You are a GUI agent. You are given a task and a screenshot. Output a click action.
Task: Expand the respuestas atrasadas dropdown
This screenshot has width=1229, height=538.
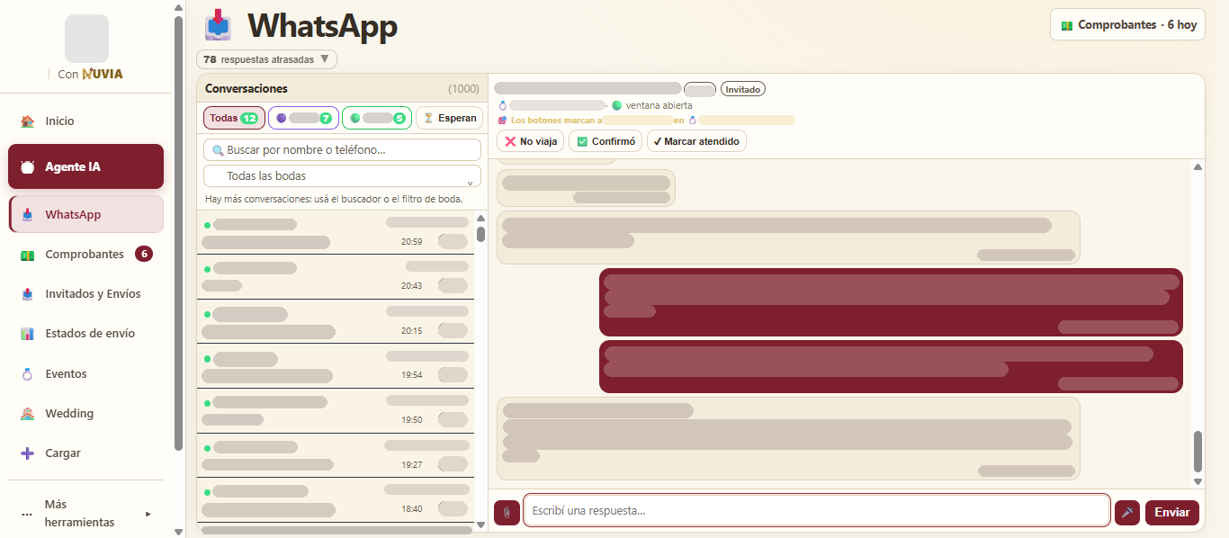[x=266, y=59]
